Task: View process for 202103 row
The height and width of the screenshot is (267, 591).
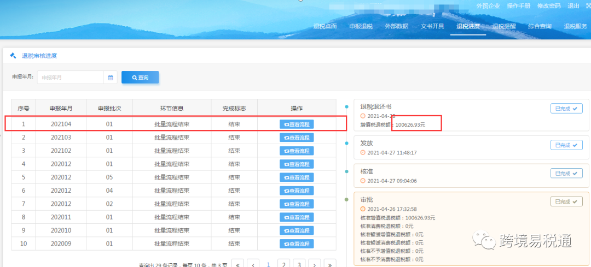Action: [297, 138]
